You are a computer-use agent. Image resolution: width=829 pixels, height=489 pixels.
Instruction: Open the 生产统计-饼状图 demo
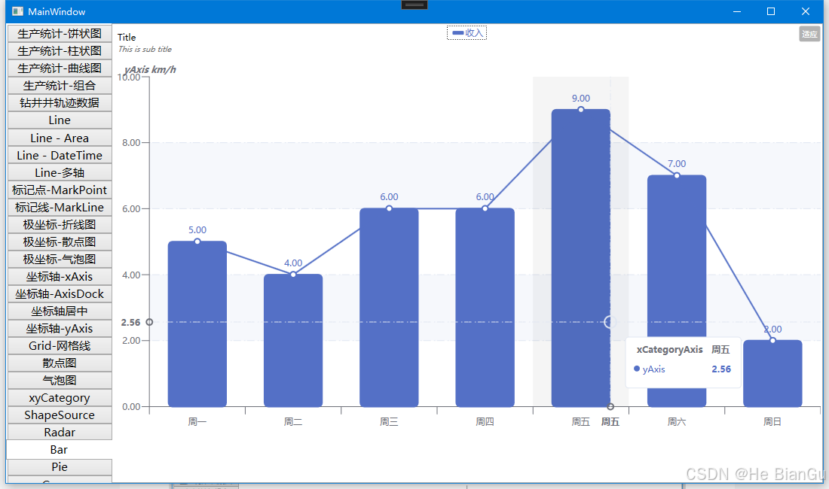click(x=60, y=33)
